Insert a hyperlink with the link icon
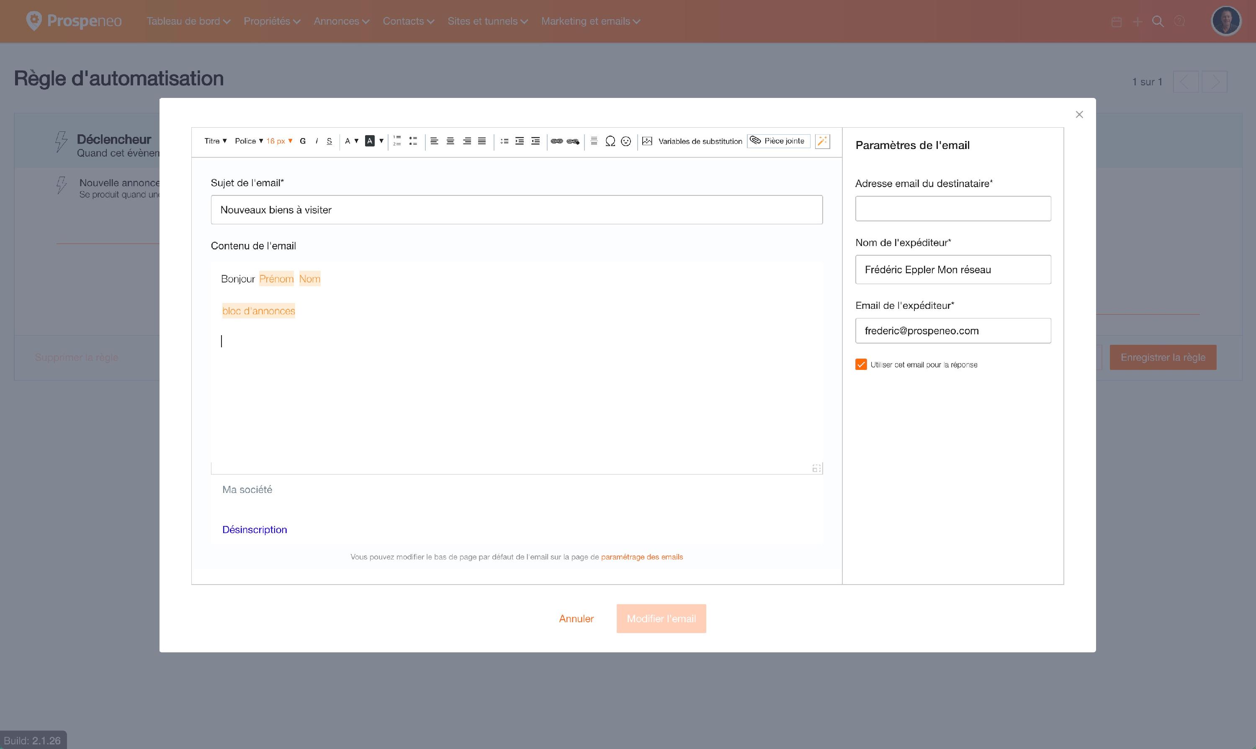Image resolution: width=1256 pixels, height=749 pixels. pyautogui.click(x=556, y=141)
